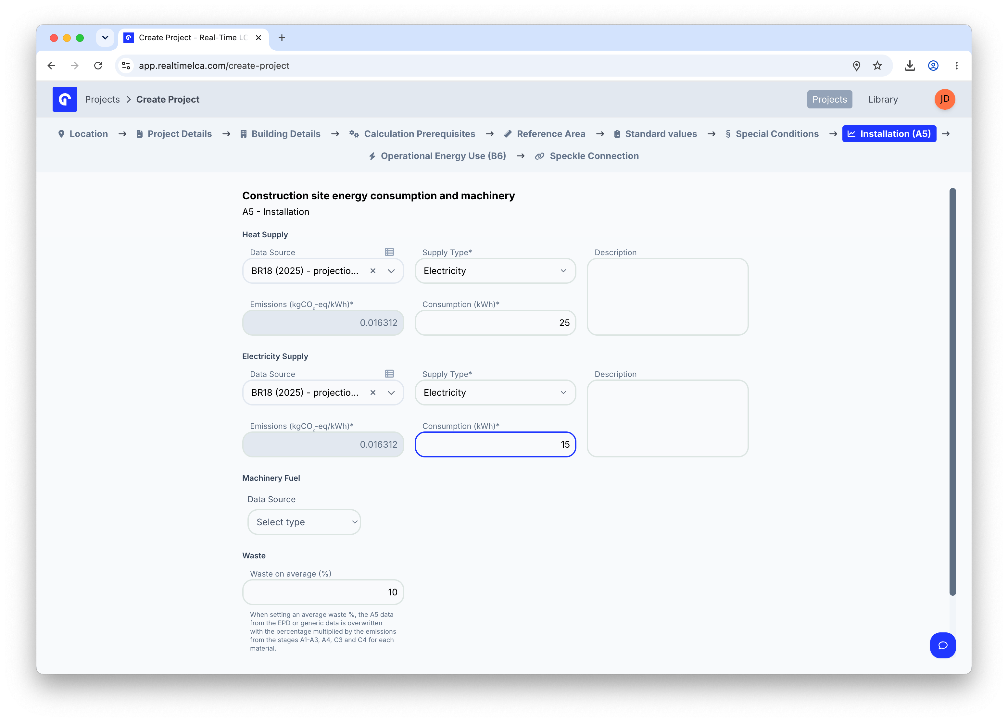Click the browser address bar URL
This screenshot has width=1008, height=722.
click(214, 66)
